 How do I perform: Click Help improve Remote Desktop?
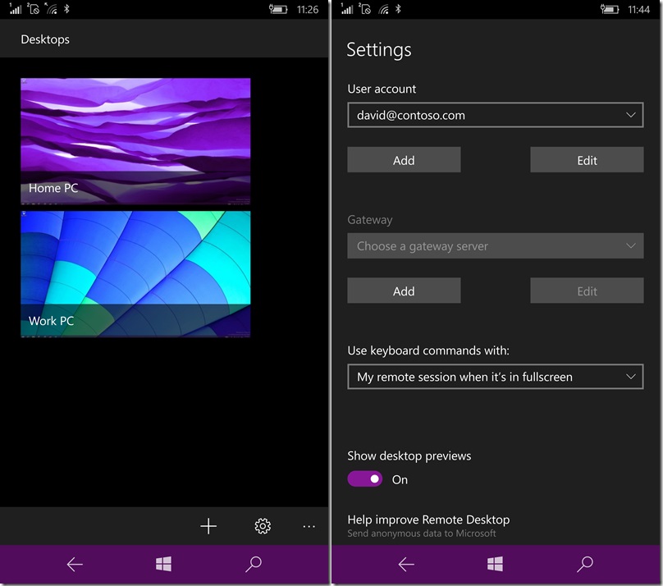click(428, 520)
